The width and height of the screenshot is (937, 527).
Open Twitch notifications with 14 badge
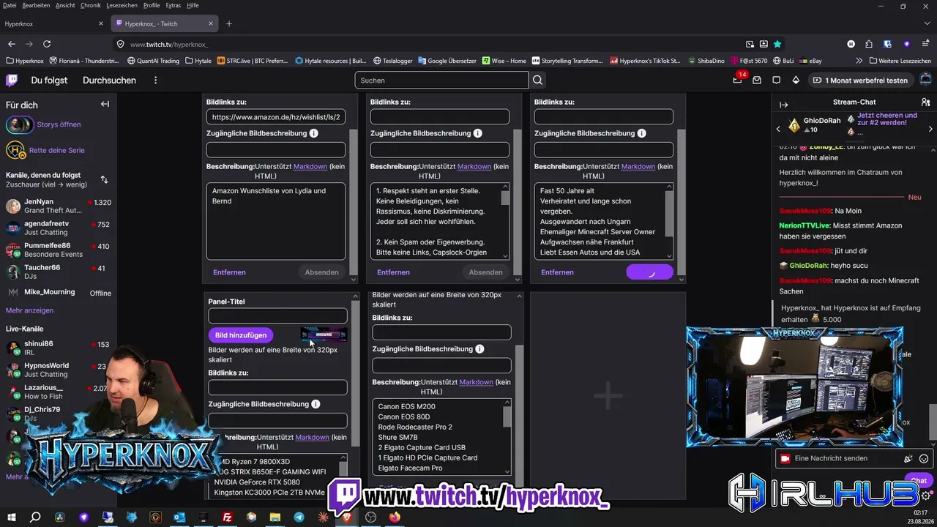pyautogui.click(x=737, y=80)
